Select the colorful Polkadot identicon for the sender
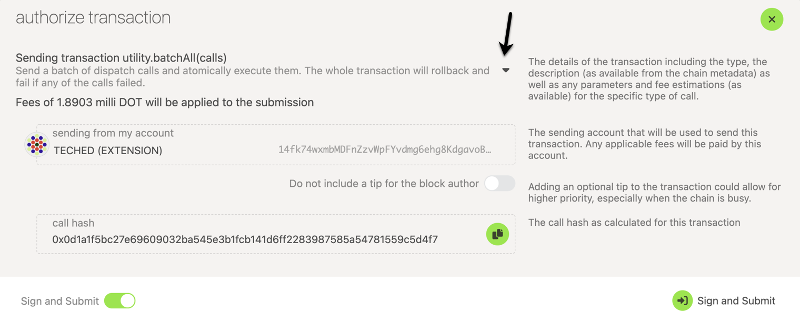800x321 pixels. click(x=36, y=144)
